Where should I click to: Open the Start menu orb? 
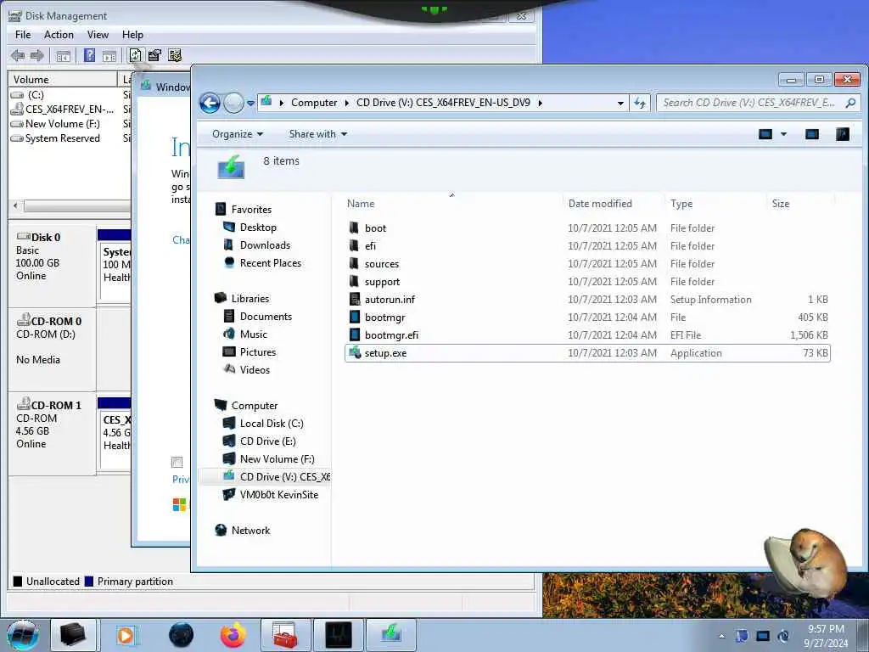(x=23, y=635)
